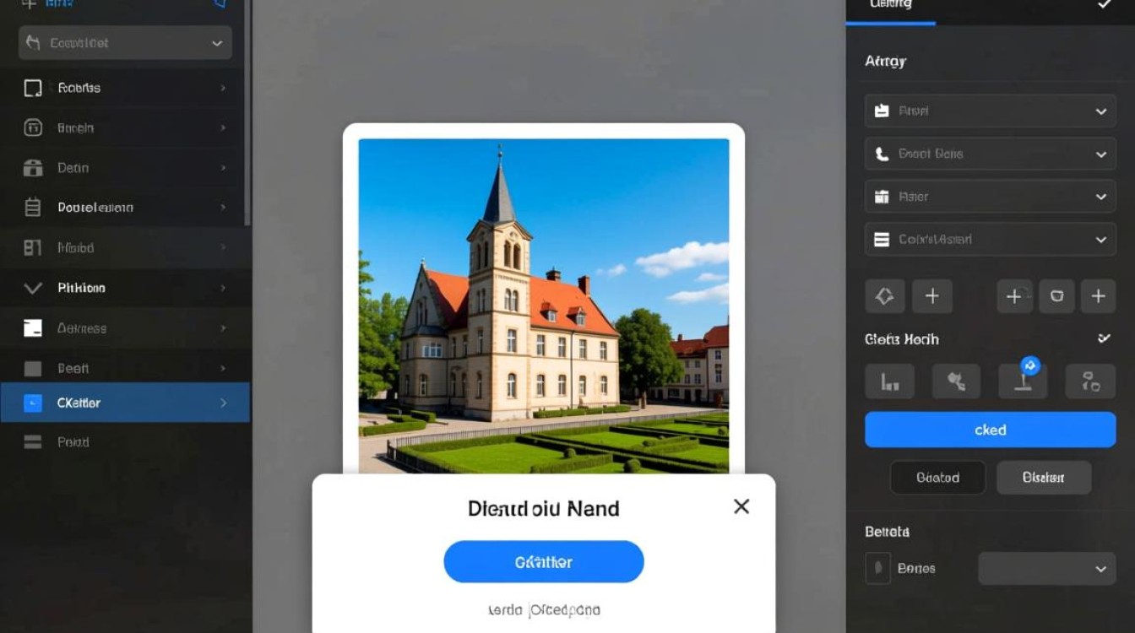Click the checkmark at top of right panel
Viewport: 1135px width, 633px height.
tap(1104, 5)
